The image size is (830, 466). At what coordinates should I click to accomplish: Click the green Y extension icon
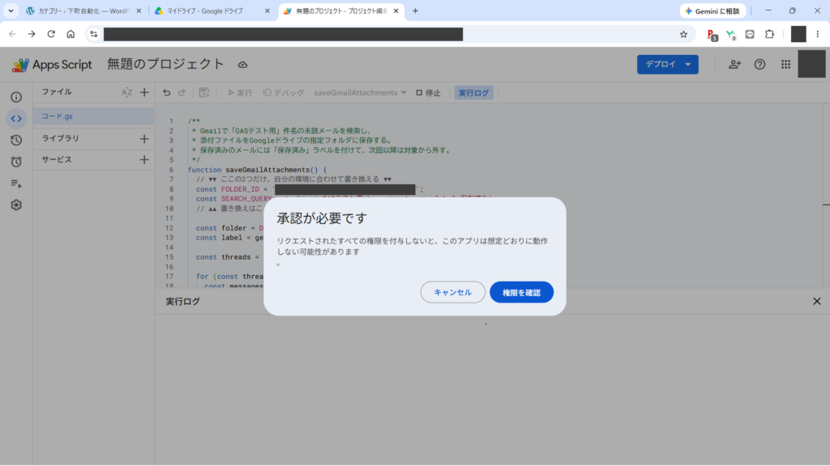(x=731, y=34)
